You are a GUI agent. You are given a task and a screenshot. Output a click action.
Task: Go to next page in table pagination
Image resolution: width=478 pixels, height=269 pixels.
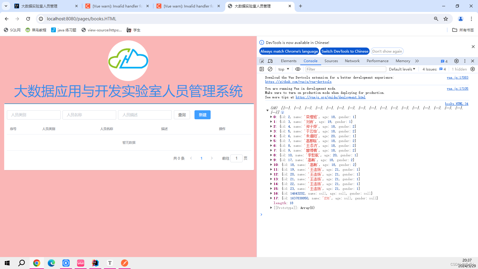(212, 158)
